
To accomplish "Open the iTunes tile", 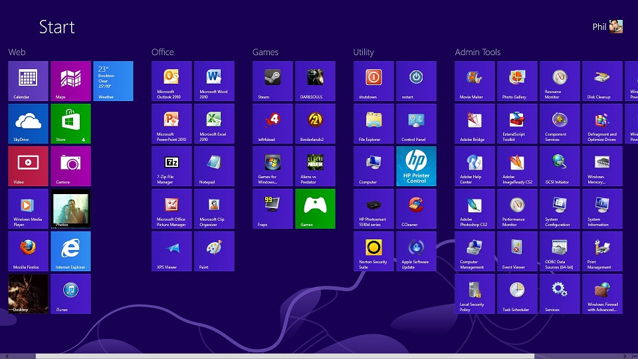I will point(70,294).
